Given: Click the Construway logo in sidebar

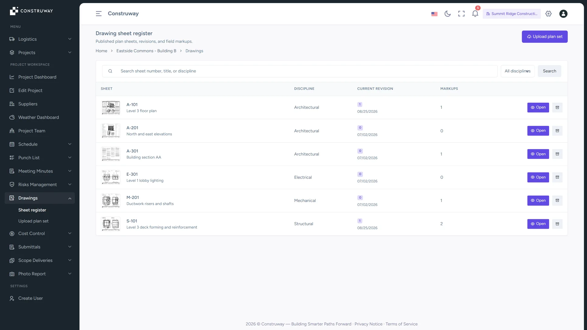Looking at the screenshot, I should [x=31, y=11].
